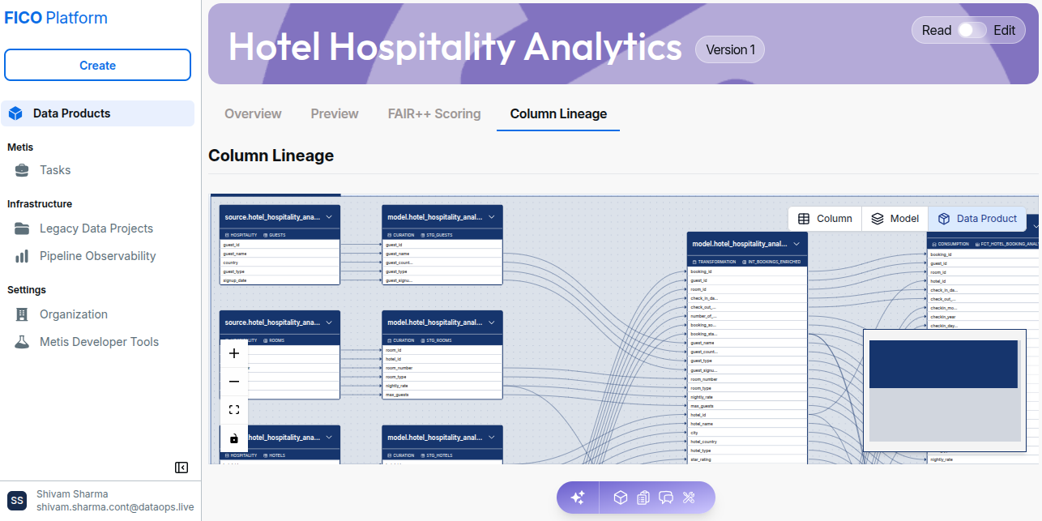
Task: Select the Column Lineage tab
Action: (558, 113)
